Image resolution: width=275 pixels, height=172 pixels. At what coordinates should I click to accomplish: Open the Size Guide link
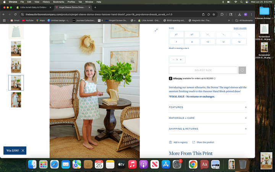[x=240, y=28]
